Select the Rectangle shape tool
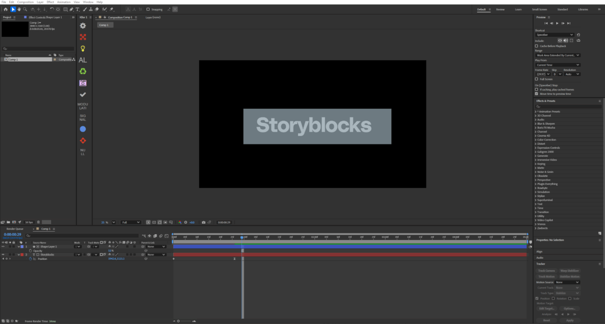 click(65, 9)
